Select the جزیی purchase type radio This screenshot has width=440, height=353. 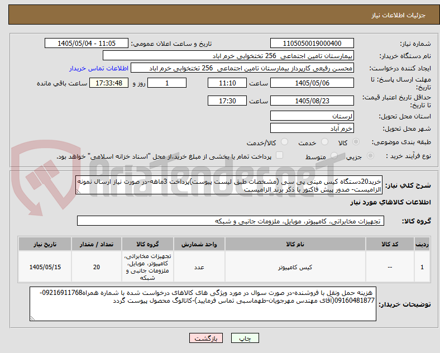370,156
